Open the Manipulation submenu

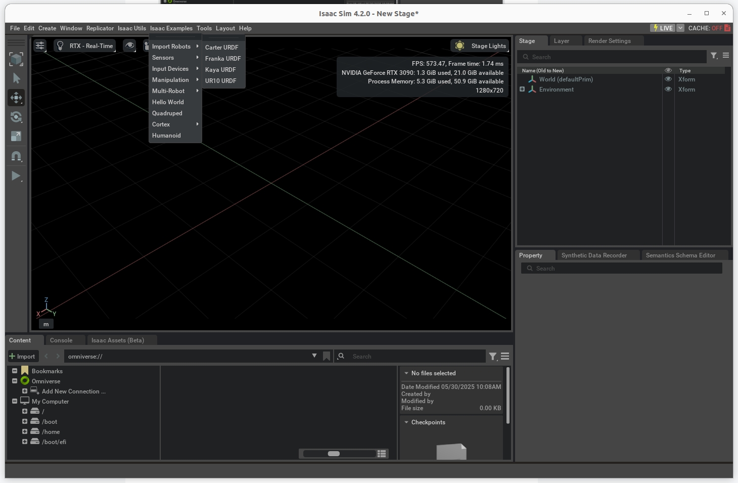pyautogui.click(x=175, y=80)
